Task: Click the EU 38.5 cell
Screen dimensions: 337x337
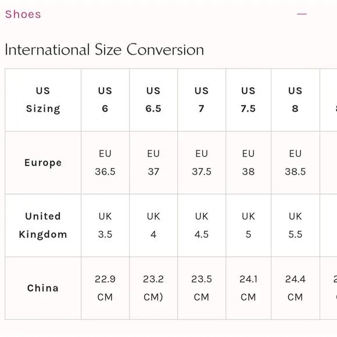Action: point(295,163)
